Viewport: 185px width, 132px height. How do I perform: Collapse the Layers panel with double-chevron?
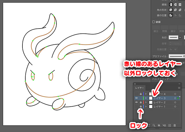coord(179,84)
